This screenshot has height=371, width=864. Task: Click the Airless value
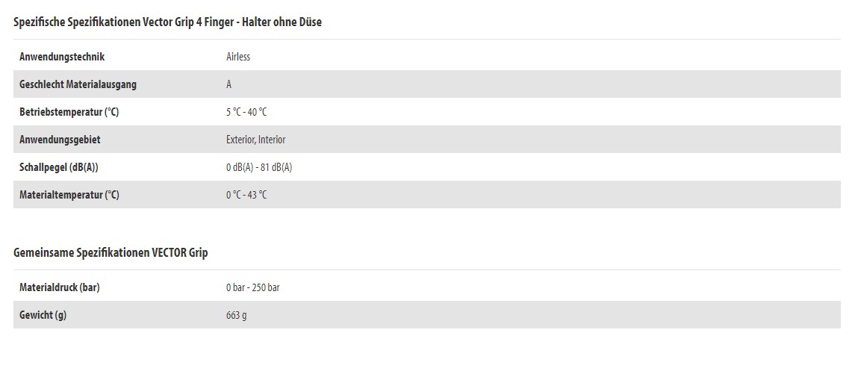coord(238,57)
